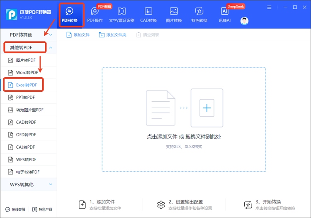Select the 其他转PDF category header
Image resolution: width=311 pixels, height=218 pixels.
pyautogui.click(x=29, y=47)
